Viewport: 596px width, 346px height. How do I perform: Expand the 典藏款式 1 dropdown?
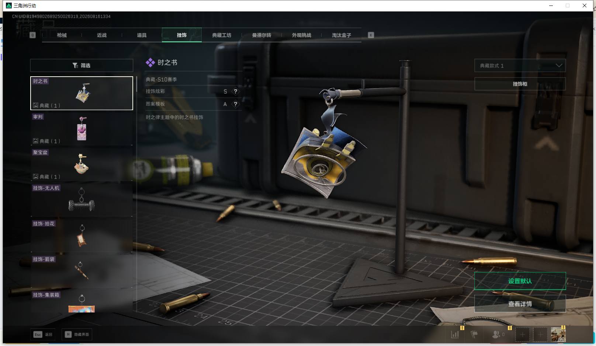pyautogui.click(x=520, y=66)
